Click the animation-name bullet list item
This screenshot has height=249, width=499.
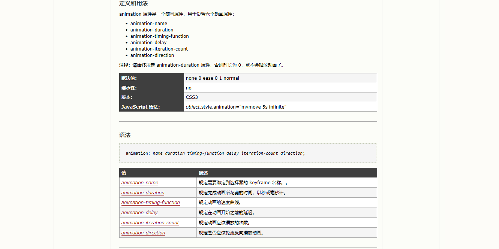tap(148, 24)
